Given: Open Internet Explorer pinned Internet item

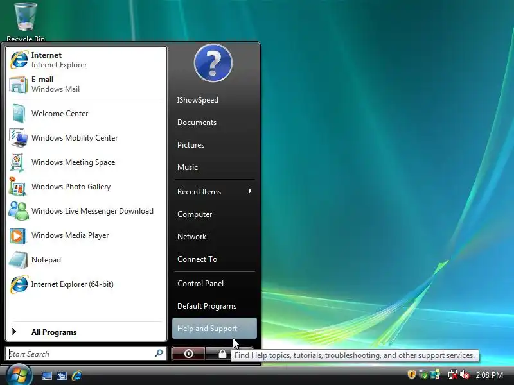Looking at the screenshot, I should tap(86, 60).
